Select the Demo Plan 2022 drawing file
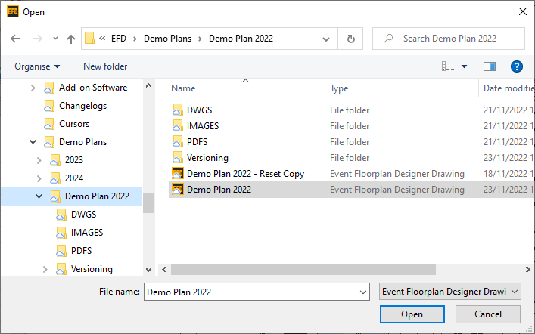This screenshot has height=334, width=535. tap(219, 190)
